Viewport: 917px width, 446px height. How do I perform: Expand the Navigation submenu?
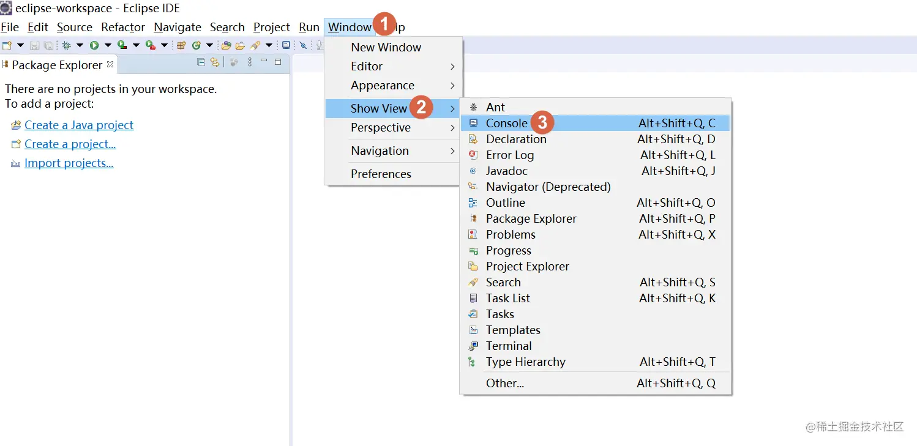click(393, 151)
